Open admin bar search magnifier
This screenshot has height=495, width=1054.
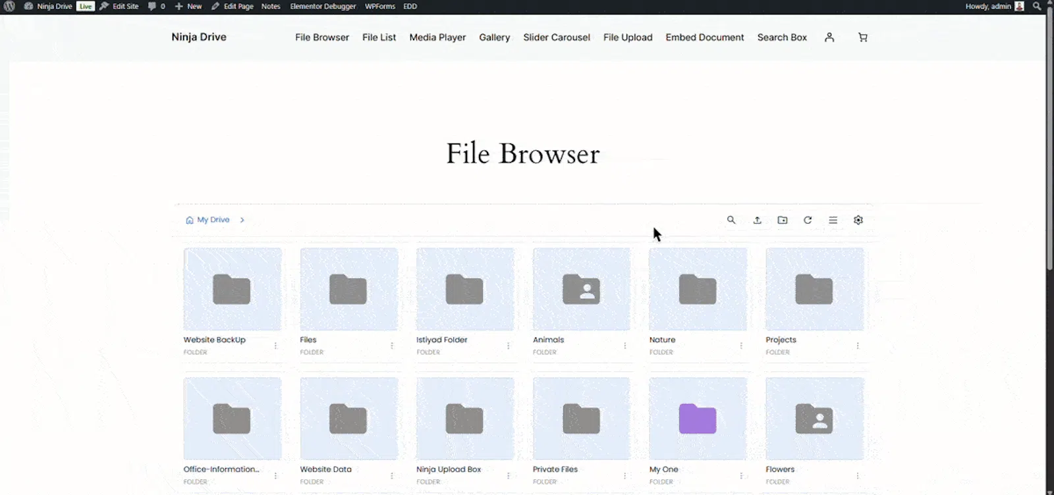1037,7
